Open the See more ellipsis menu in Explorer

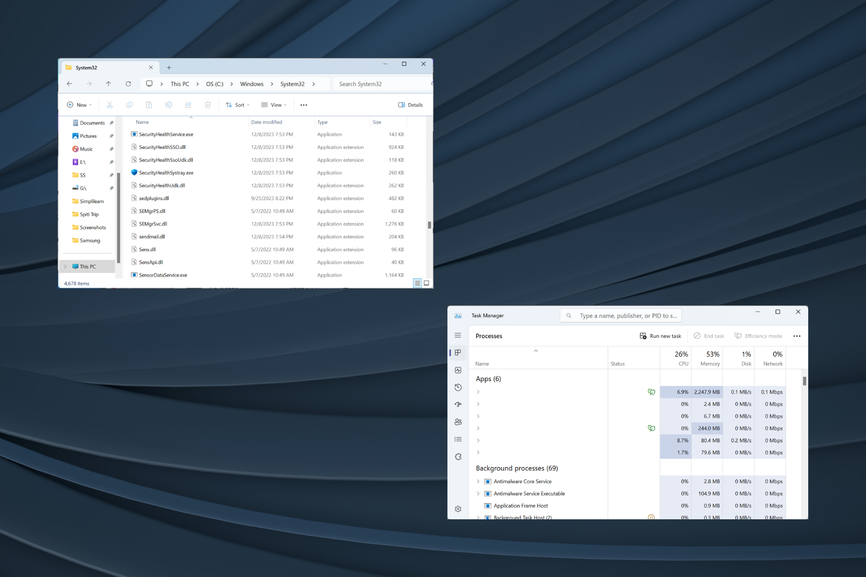tap(304, 105)
